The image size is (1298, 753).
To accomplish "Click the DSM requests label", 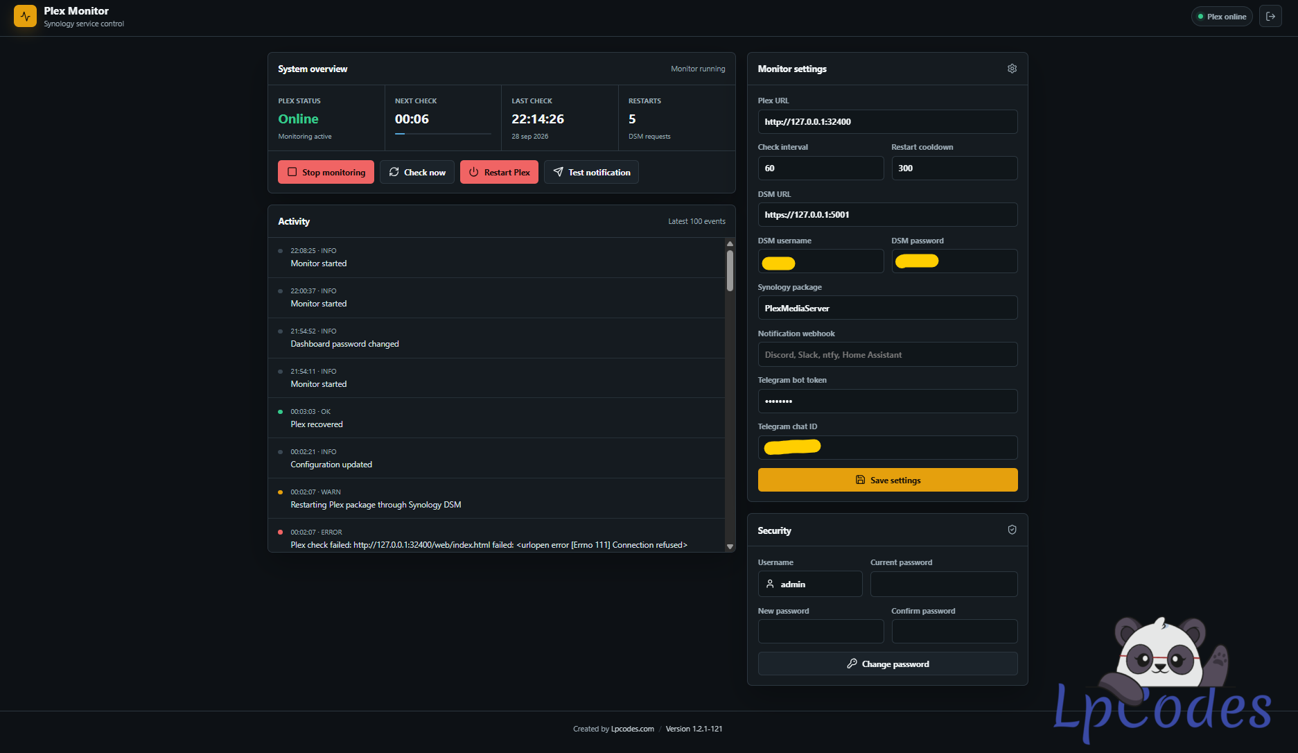I will pos(649,137).
